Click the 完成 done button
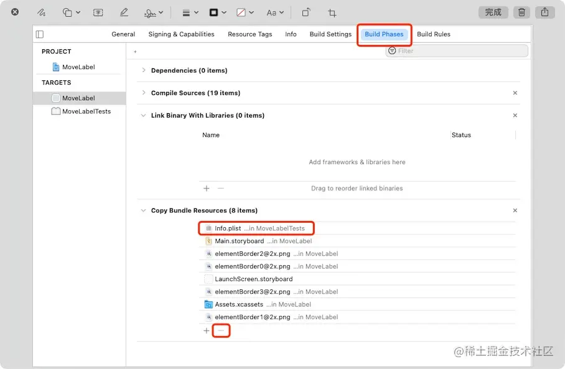Screen dimensions: 565x369 pyautogui.click(x=493, y=12)
